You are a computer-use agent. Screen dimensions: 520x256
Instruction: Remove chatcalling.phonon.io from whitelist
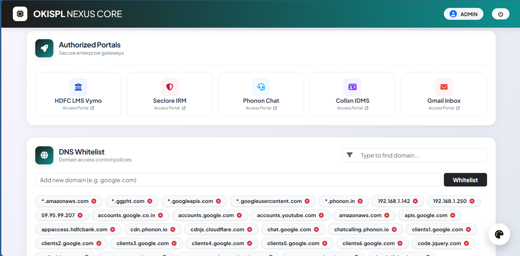point(394,229)
